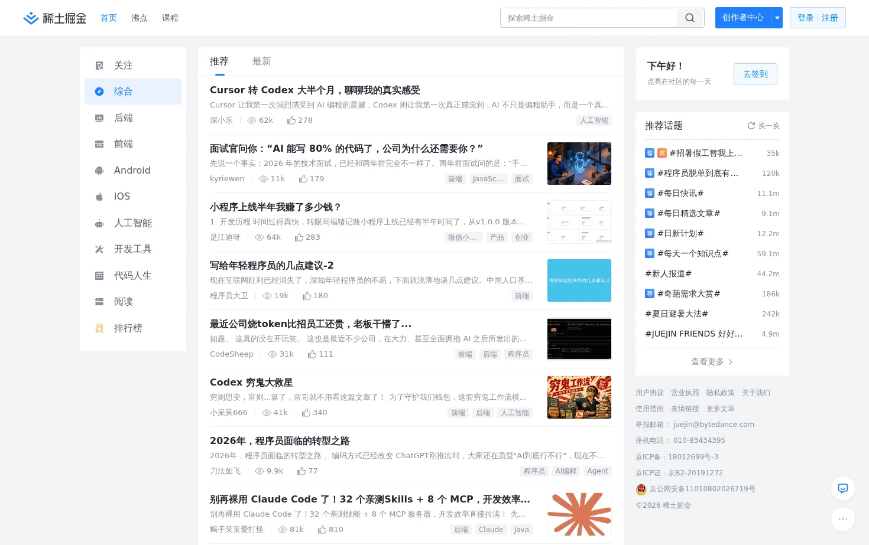The height and width of the screenshot is (545, 869).
Task: Switch to the 推荐 tab
Action: pos(219,61)
